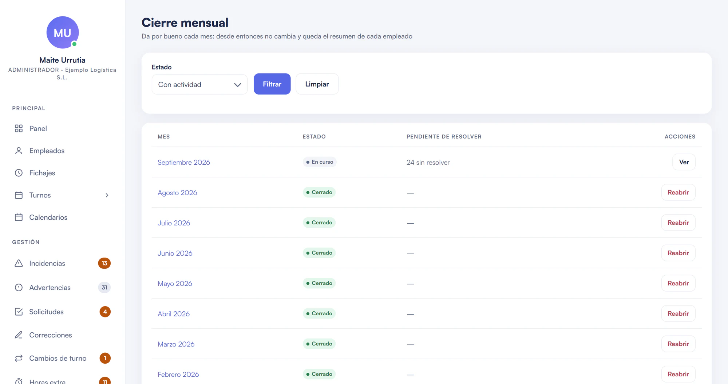Click the Incidencias warning triangle icon
This screenshot has height=384, width=728.
[x=19, y=263]
